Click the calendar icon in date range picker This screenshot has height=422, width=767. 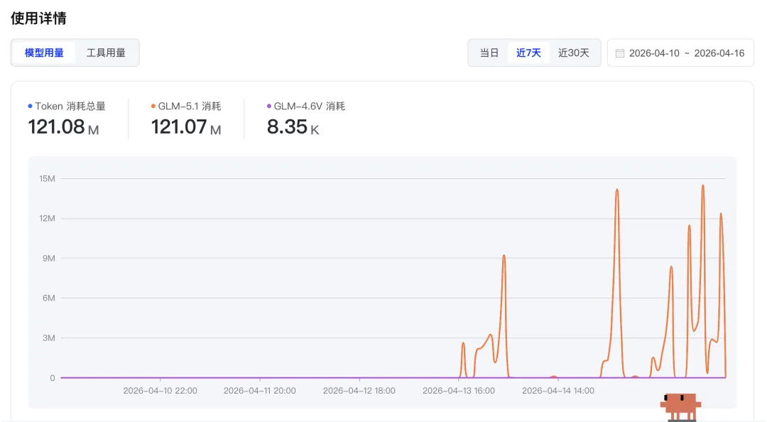(620, 53)
